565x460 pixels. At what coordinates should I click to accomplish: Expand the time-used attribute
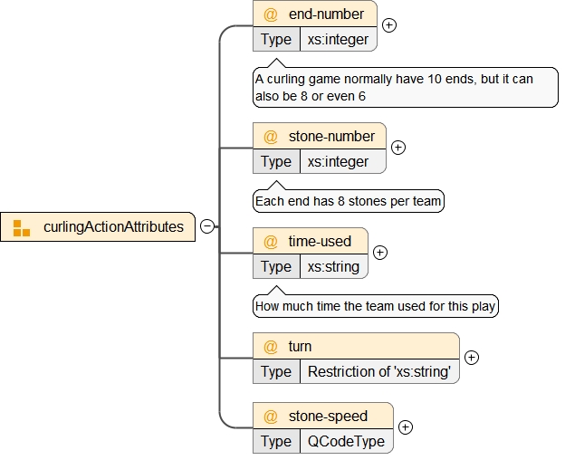380,253
